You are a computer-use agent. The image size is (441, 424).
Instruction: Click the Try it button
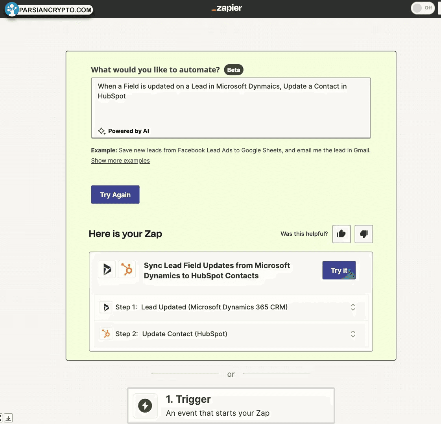[x=339, y=270]
